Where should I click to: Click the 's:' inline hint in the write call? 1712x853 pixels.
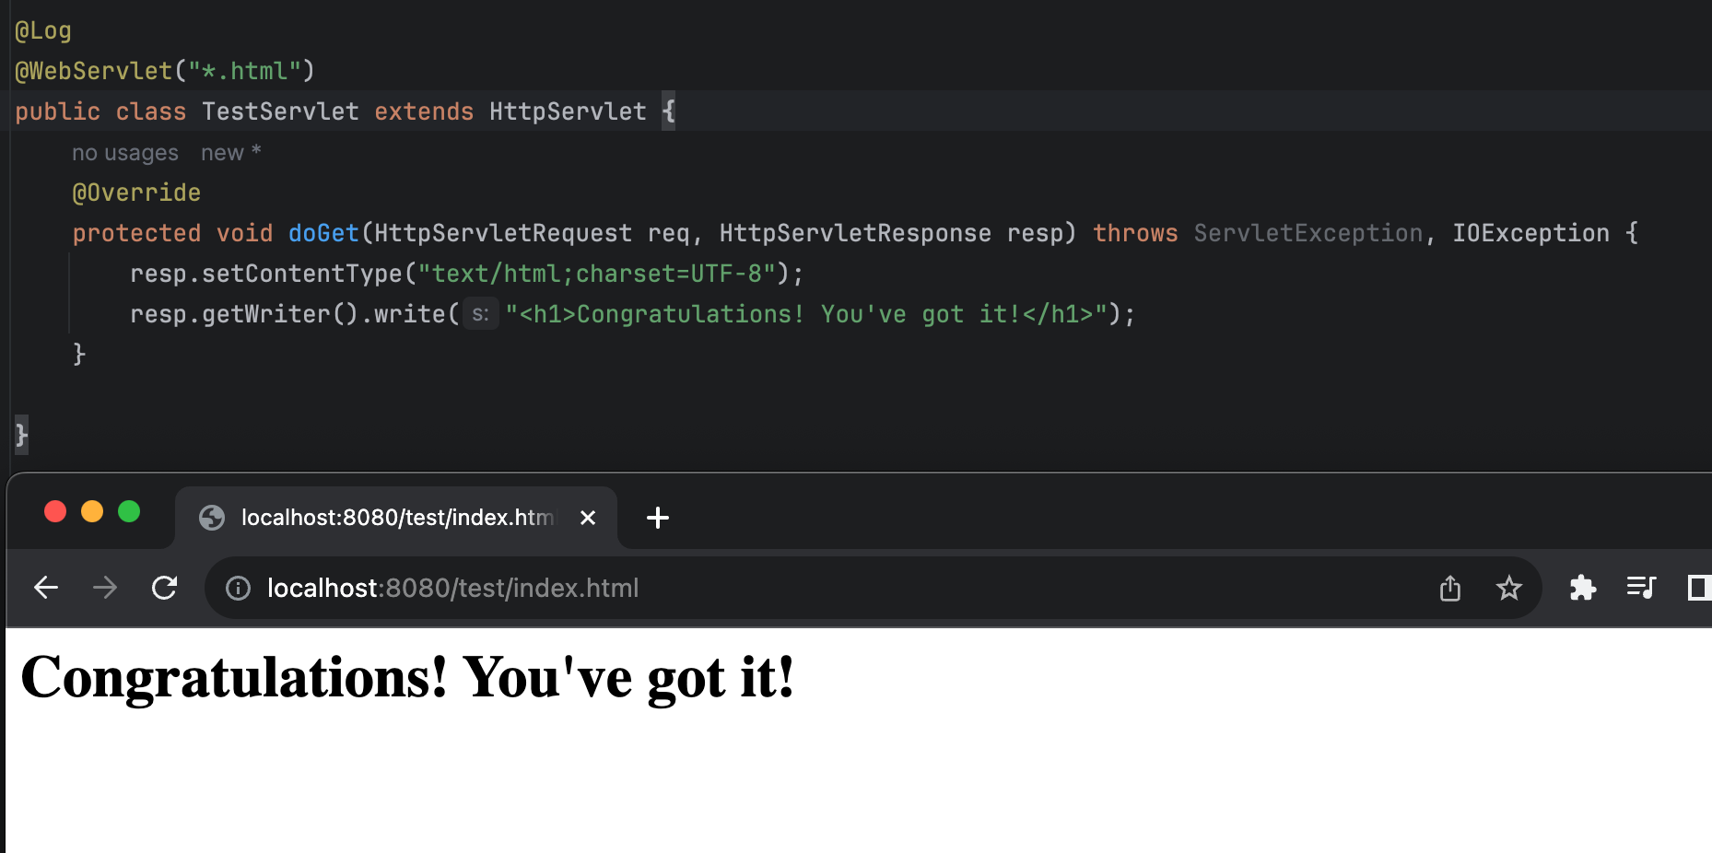[x=479, y=314]
